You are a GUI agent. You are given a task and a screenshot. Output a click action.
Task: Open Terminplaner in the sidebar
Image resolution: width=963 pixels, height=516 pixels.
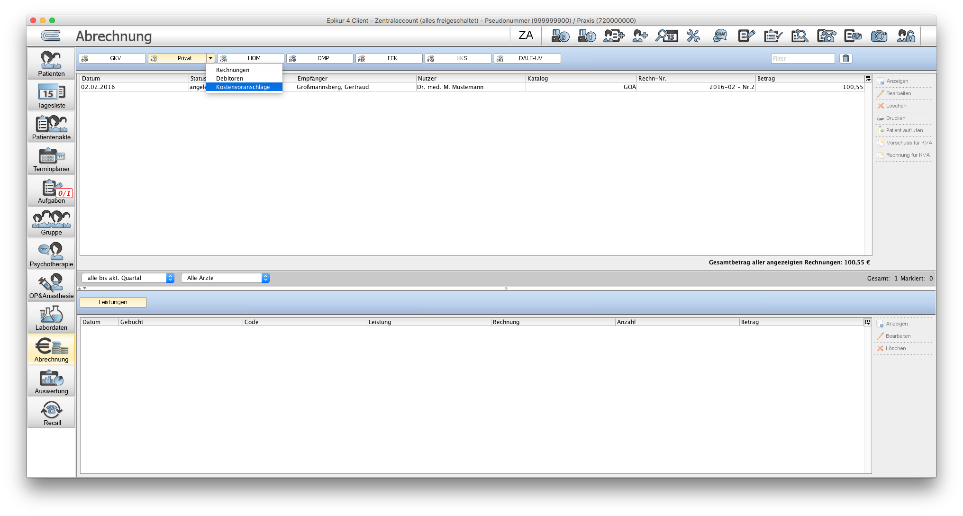51,159
